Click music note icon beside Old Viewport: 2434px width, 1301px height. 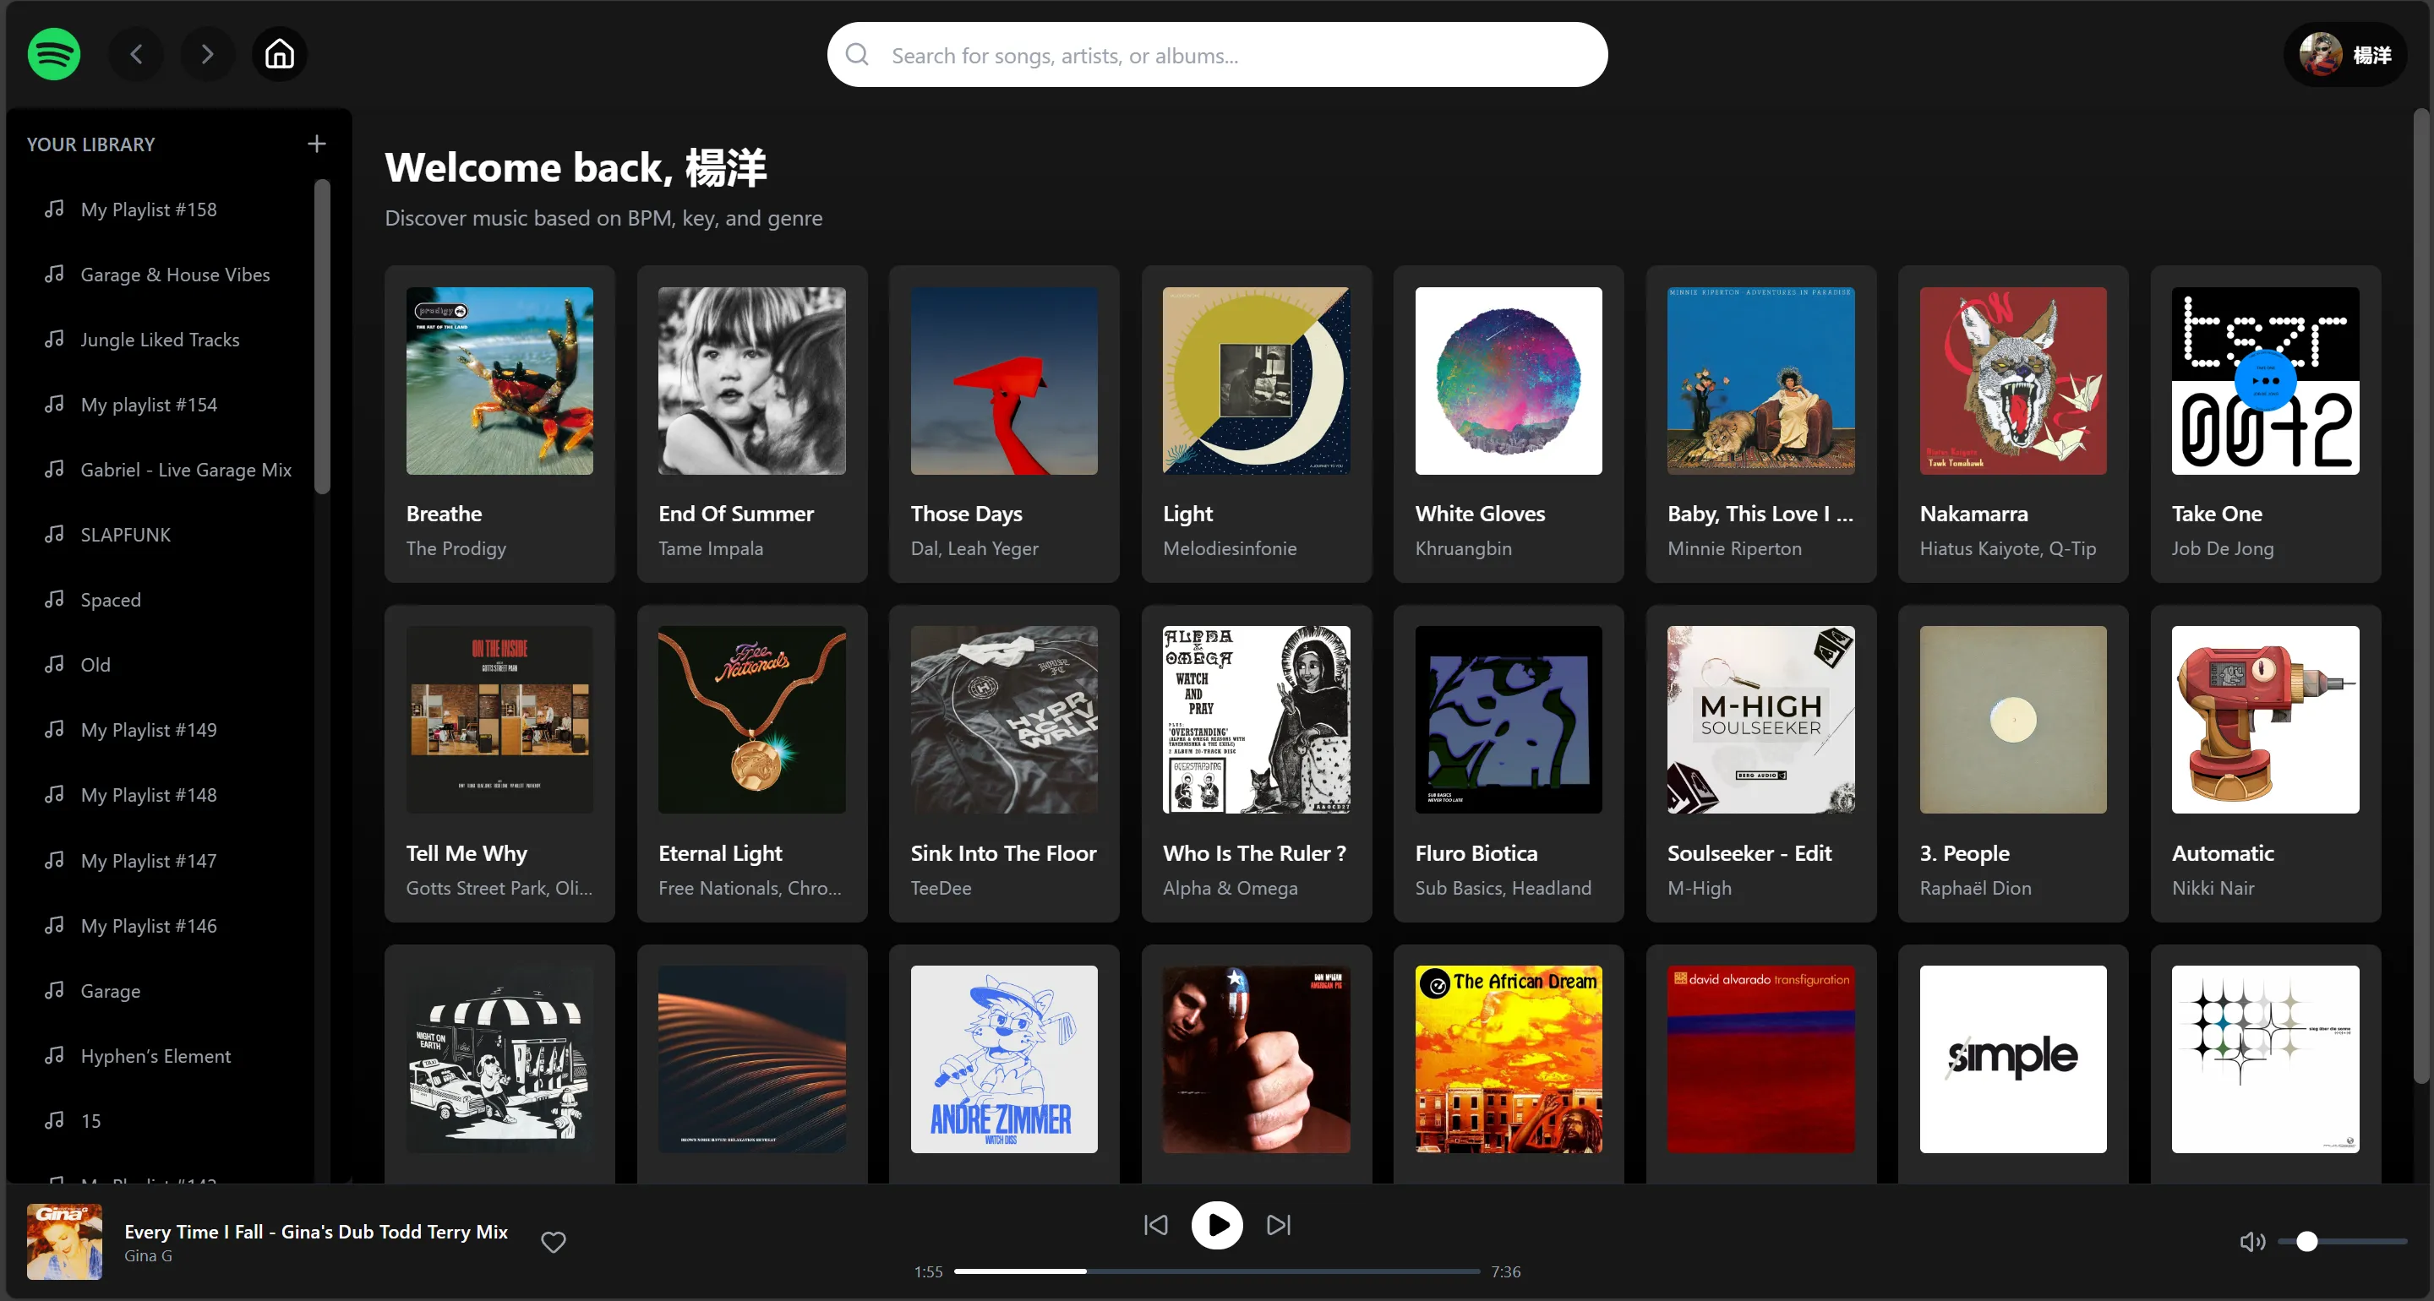tap(55, 664)
